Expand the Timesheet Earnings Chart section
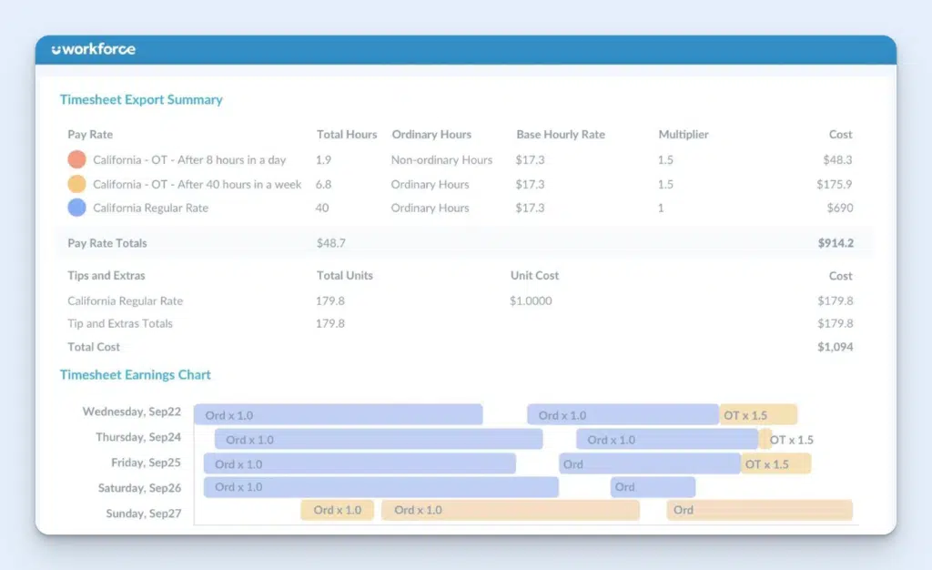The image size is (932, 570). coord(135,374)
